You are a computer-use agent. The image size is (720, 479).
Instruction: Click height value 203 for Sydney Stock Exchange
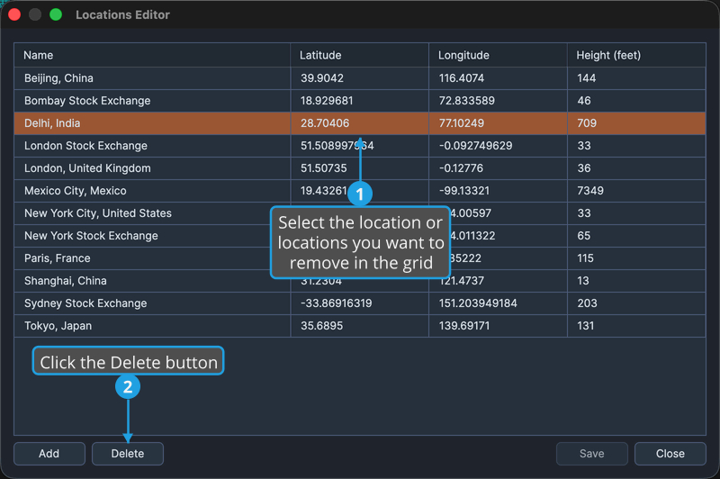pyautogui.click(x=588, y=303)
